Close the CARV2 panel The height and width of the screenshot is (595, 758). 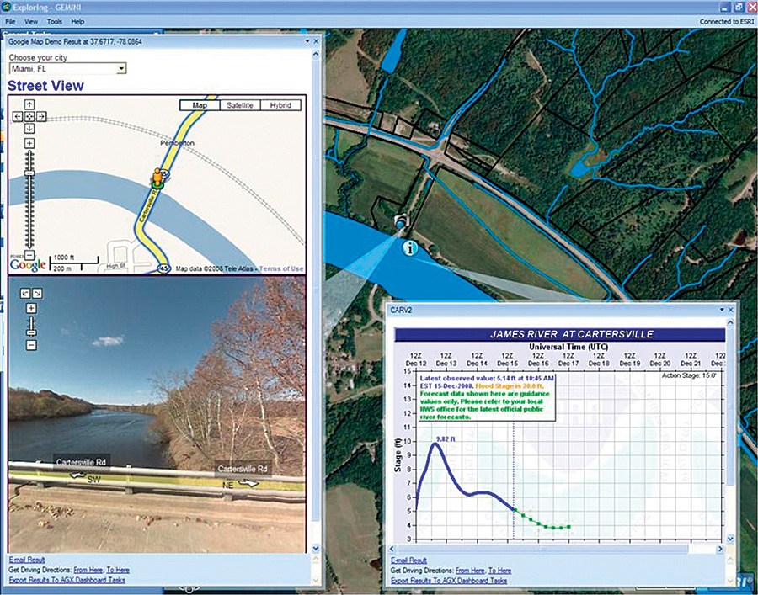[730, 310]
